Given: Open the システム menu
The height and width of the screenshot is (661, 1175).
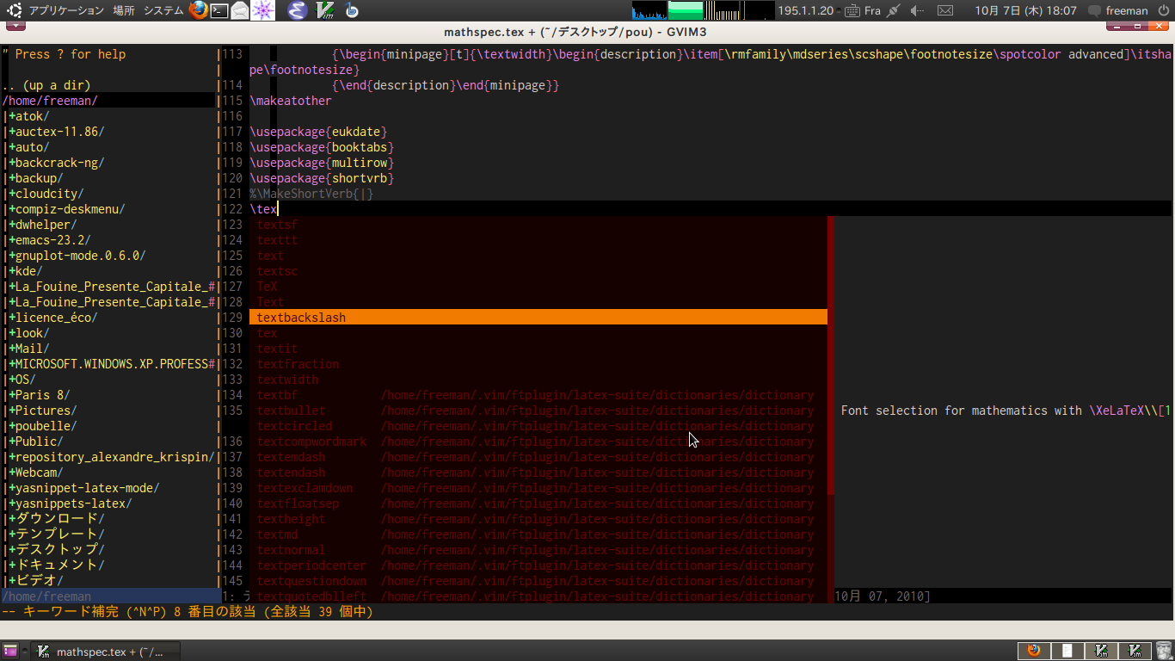Looking at the screenshot, I should click(163, 10).
